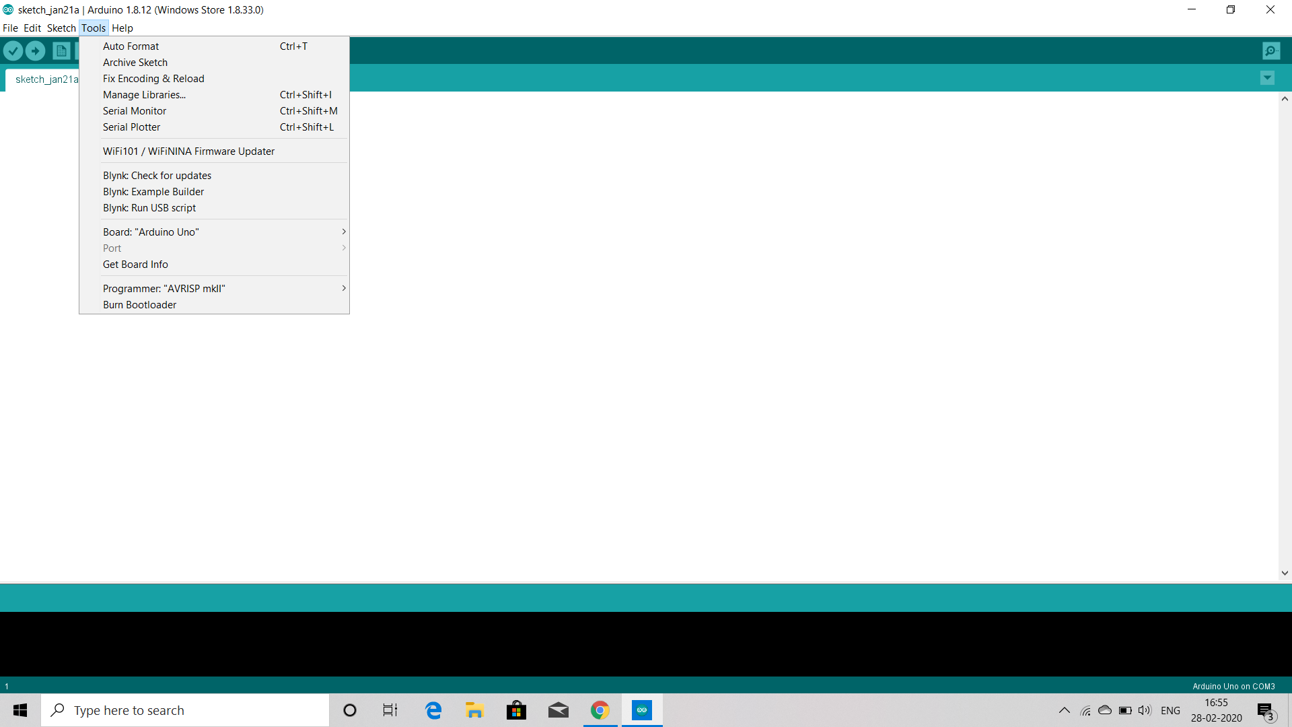Select Manage Libraries from the Tools menu
The width and height of the screenshot is (1292, 727).
144,95
